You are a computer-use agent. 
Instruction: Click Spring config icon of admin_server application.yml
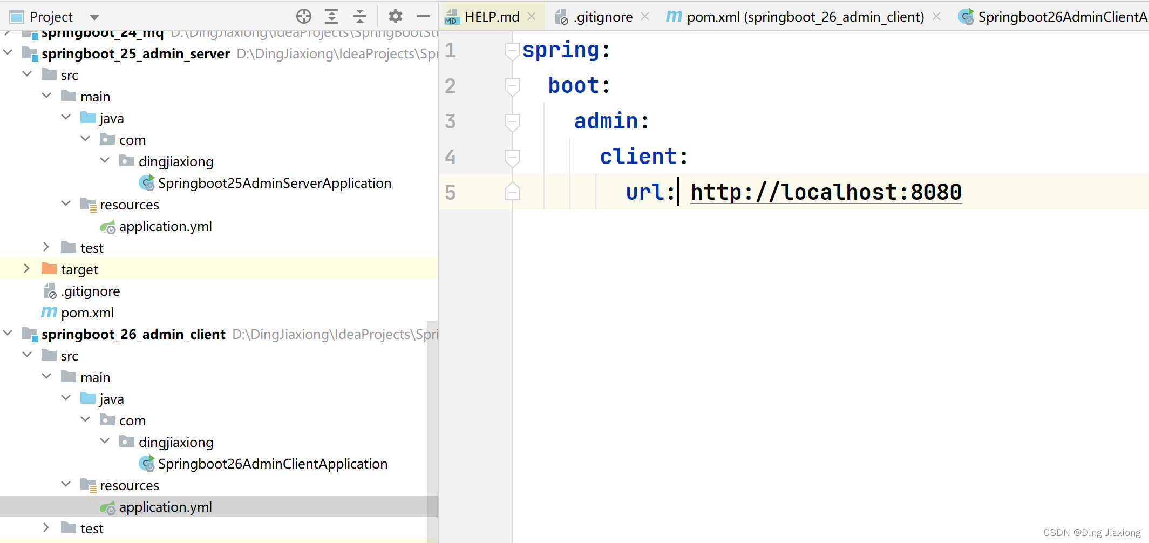pyautogui.click(x=108, y=227)
